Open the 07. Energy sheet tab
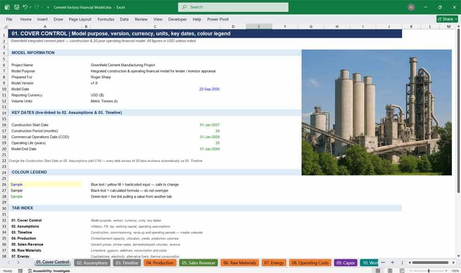 coord(274,263)
